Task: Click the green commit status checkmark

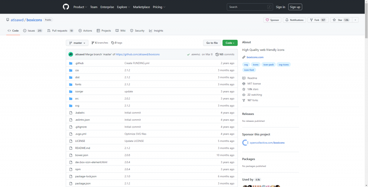Action: pos(188,54)
